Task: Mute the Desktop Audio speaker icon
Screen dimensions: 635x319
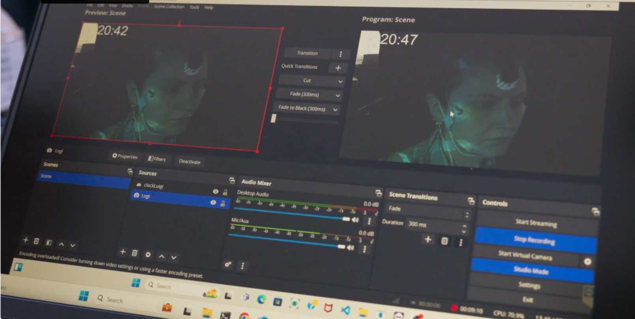Action: pyautogui.click(x=356, y=220)
